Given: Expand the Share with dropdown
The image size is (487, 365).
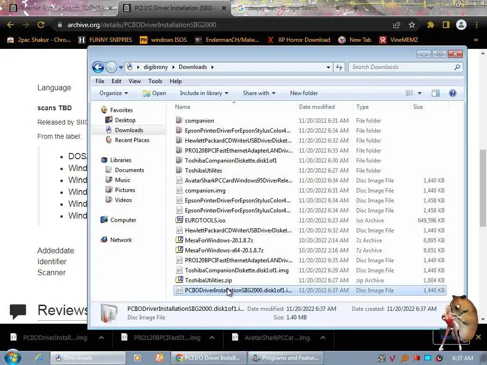Looking at the screenshot, I should tap(259, 93).
